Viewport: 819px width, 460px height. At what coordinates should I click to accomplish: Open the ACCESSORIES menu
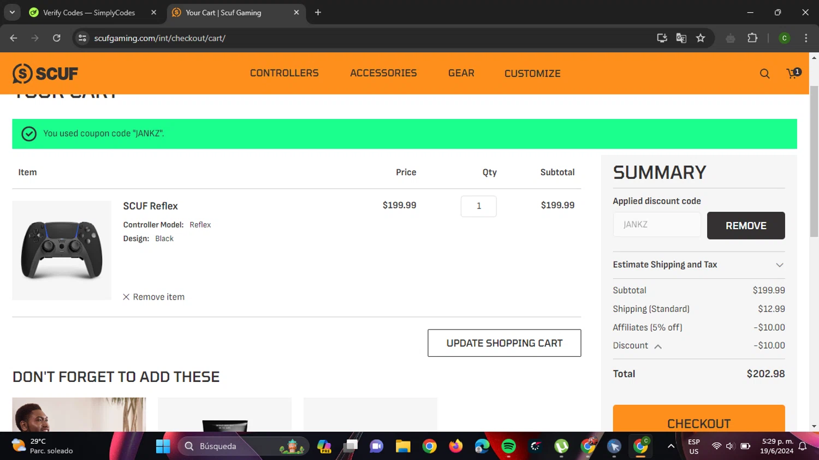click(383, 73)
